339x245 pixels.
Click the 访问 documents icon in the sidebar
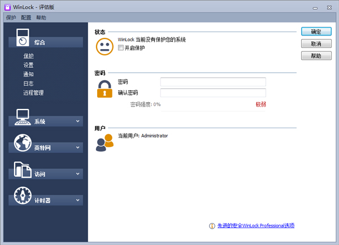point(23,169)
